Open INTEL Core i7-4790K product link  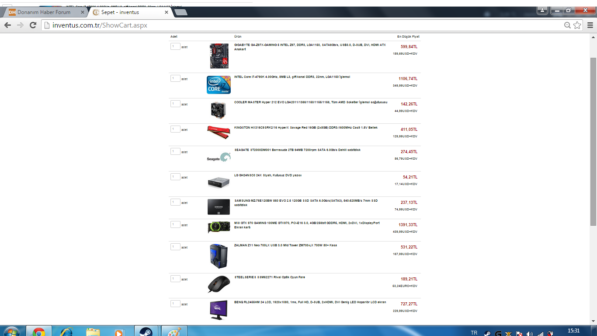pyautogui.click(x=292, y=77)
